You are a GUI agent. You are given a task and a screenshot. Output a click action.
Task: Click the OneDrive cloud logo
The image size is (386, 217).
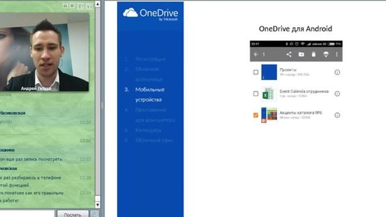point(130,13)
